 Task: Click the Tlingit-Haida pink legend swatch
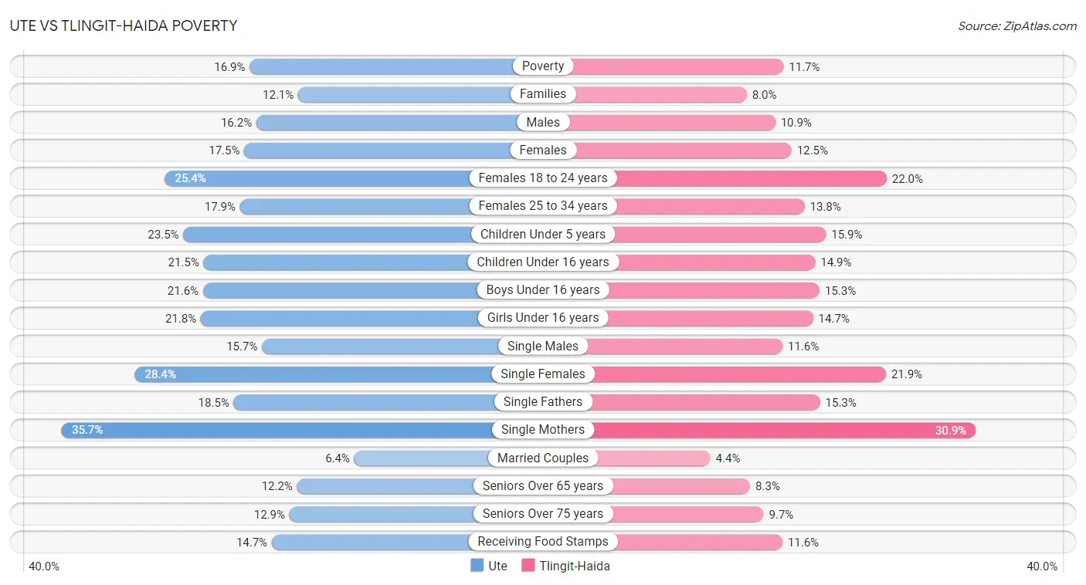(528, 566)
